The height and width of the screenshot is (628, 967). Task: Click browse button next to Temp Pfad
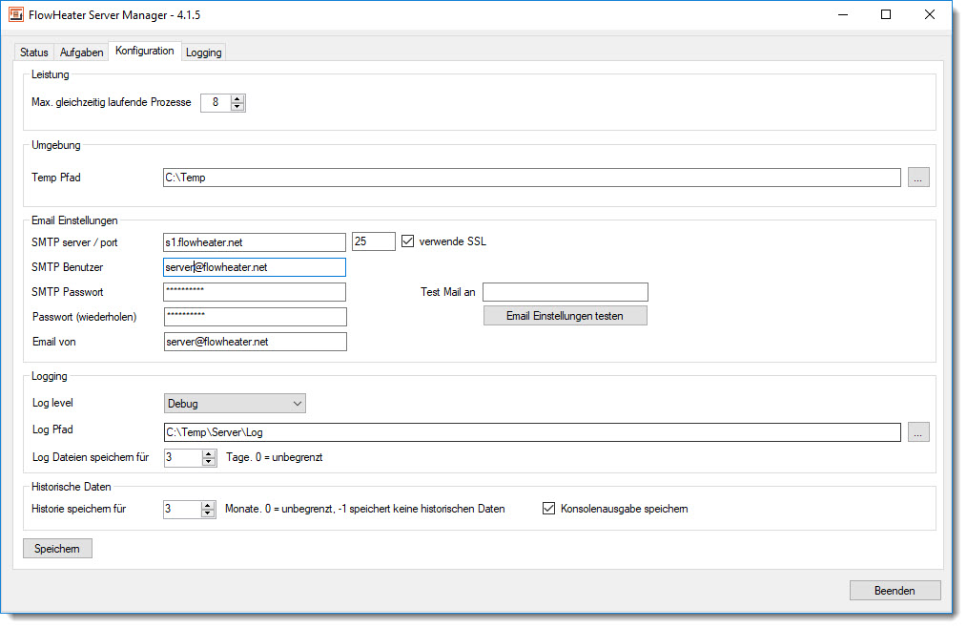(x=917, y=178)
